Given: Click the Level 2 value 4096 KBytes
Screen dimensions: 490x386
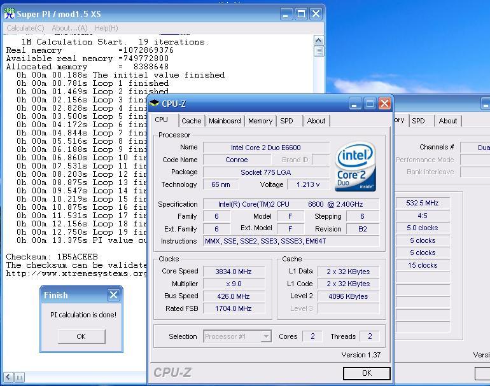Looking at the screenshot, I should (x=348, y=296).
